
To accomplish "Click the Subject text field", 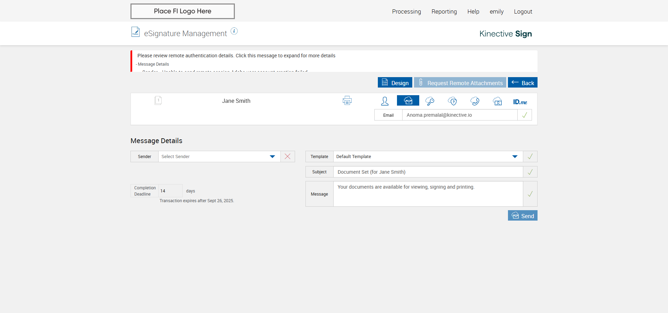I will [x=428, y=172].
